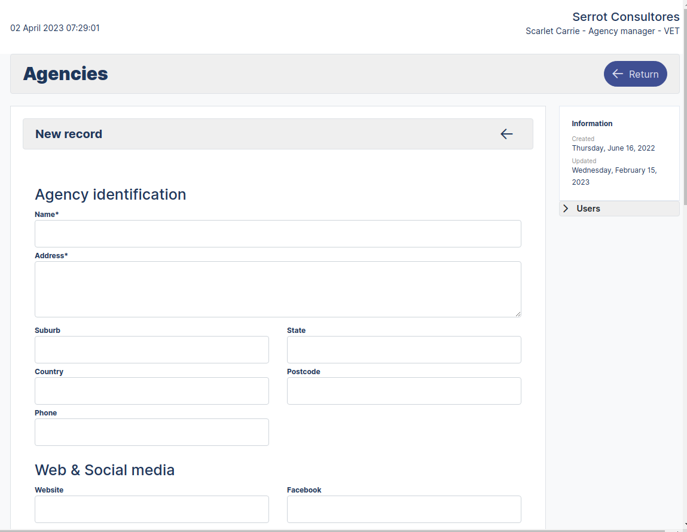Image resolution: width=687 pixels, height=532 pixels.
Task: Click the resize handle of the Address box
Action: click(x=518, y=313)
